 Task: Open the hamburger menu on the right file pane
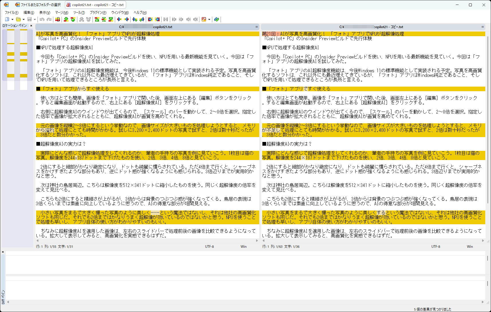(x=483, y=27)
